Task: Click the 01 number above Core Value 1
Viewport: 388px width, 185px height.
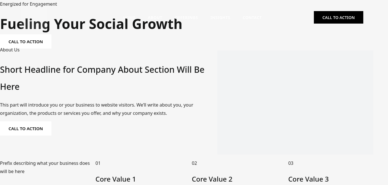Action: [x=98, y=163]
